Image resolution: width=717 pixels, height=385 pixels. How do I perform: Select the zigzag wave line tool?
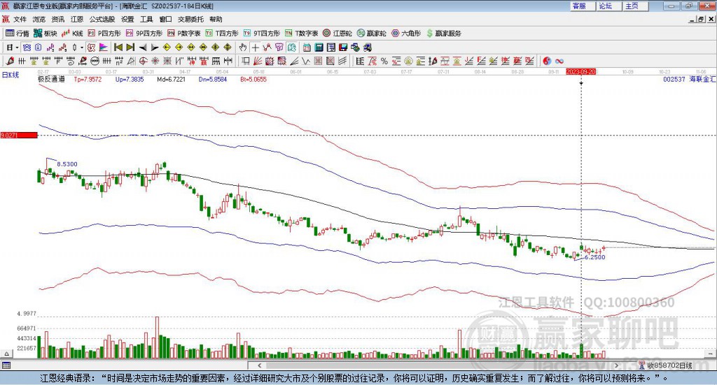306,61
